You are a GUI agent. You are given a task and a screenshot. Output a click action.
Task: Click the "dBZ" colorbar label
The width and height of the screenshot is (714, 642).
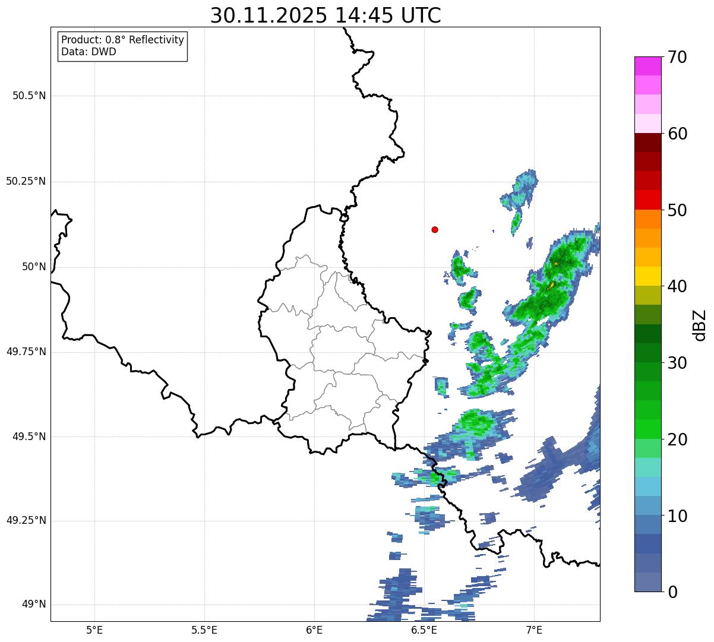699,324
